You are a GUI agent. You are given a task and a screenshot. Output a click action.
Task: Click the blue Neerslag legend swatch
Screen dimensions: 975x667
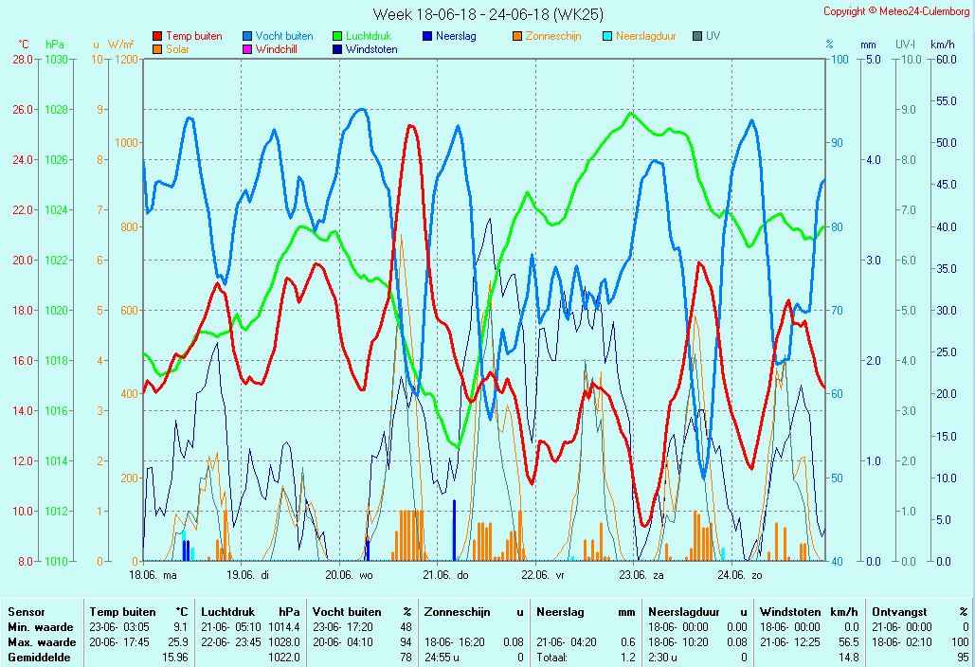427,36
